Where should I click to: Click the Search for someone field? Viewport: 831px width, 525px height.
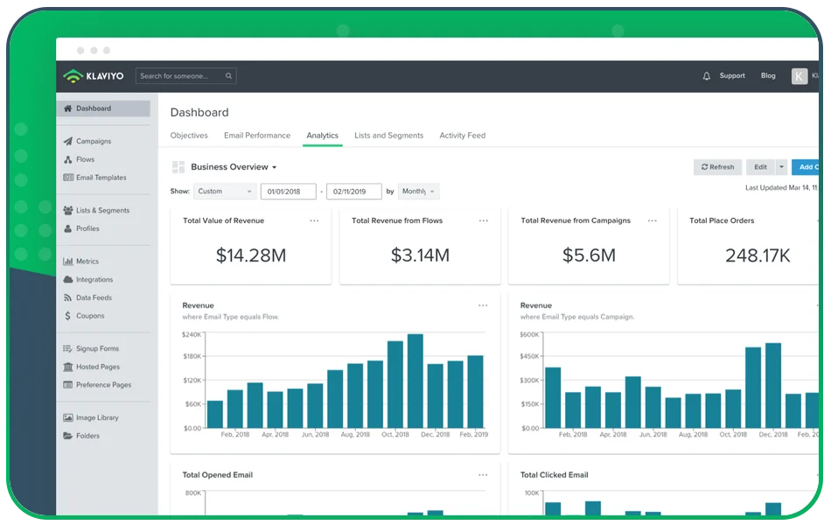point(186,76)
